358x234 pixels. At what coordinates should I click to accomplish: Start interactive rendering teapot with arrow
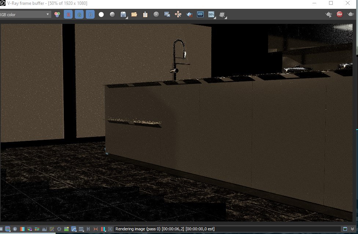coord(329,15)
